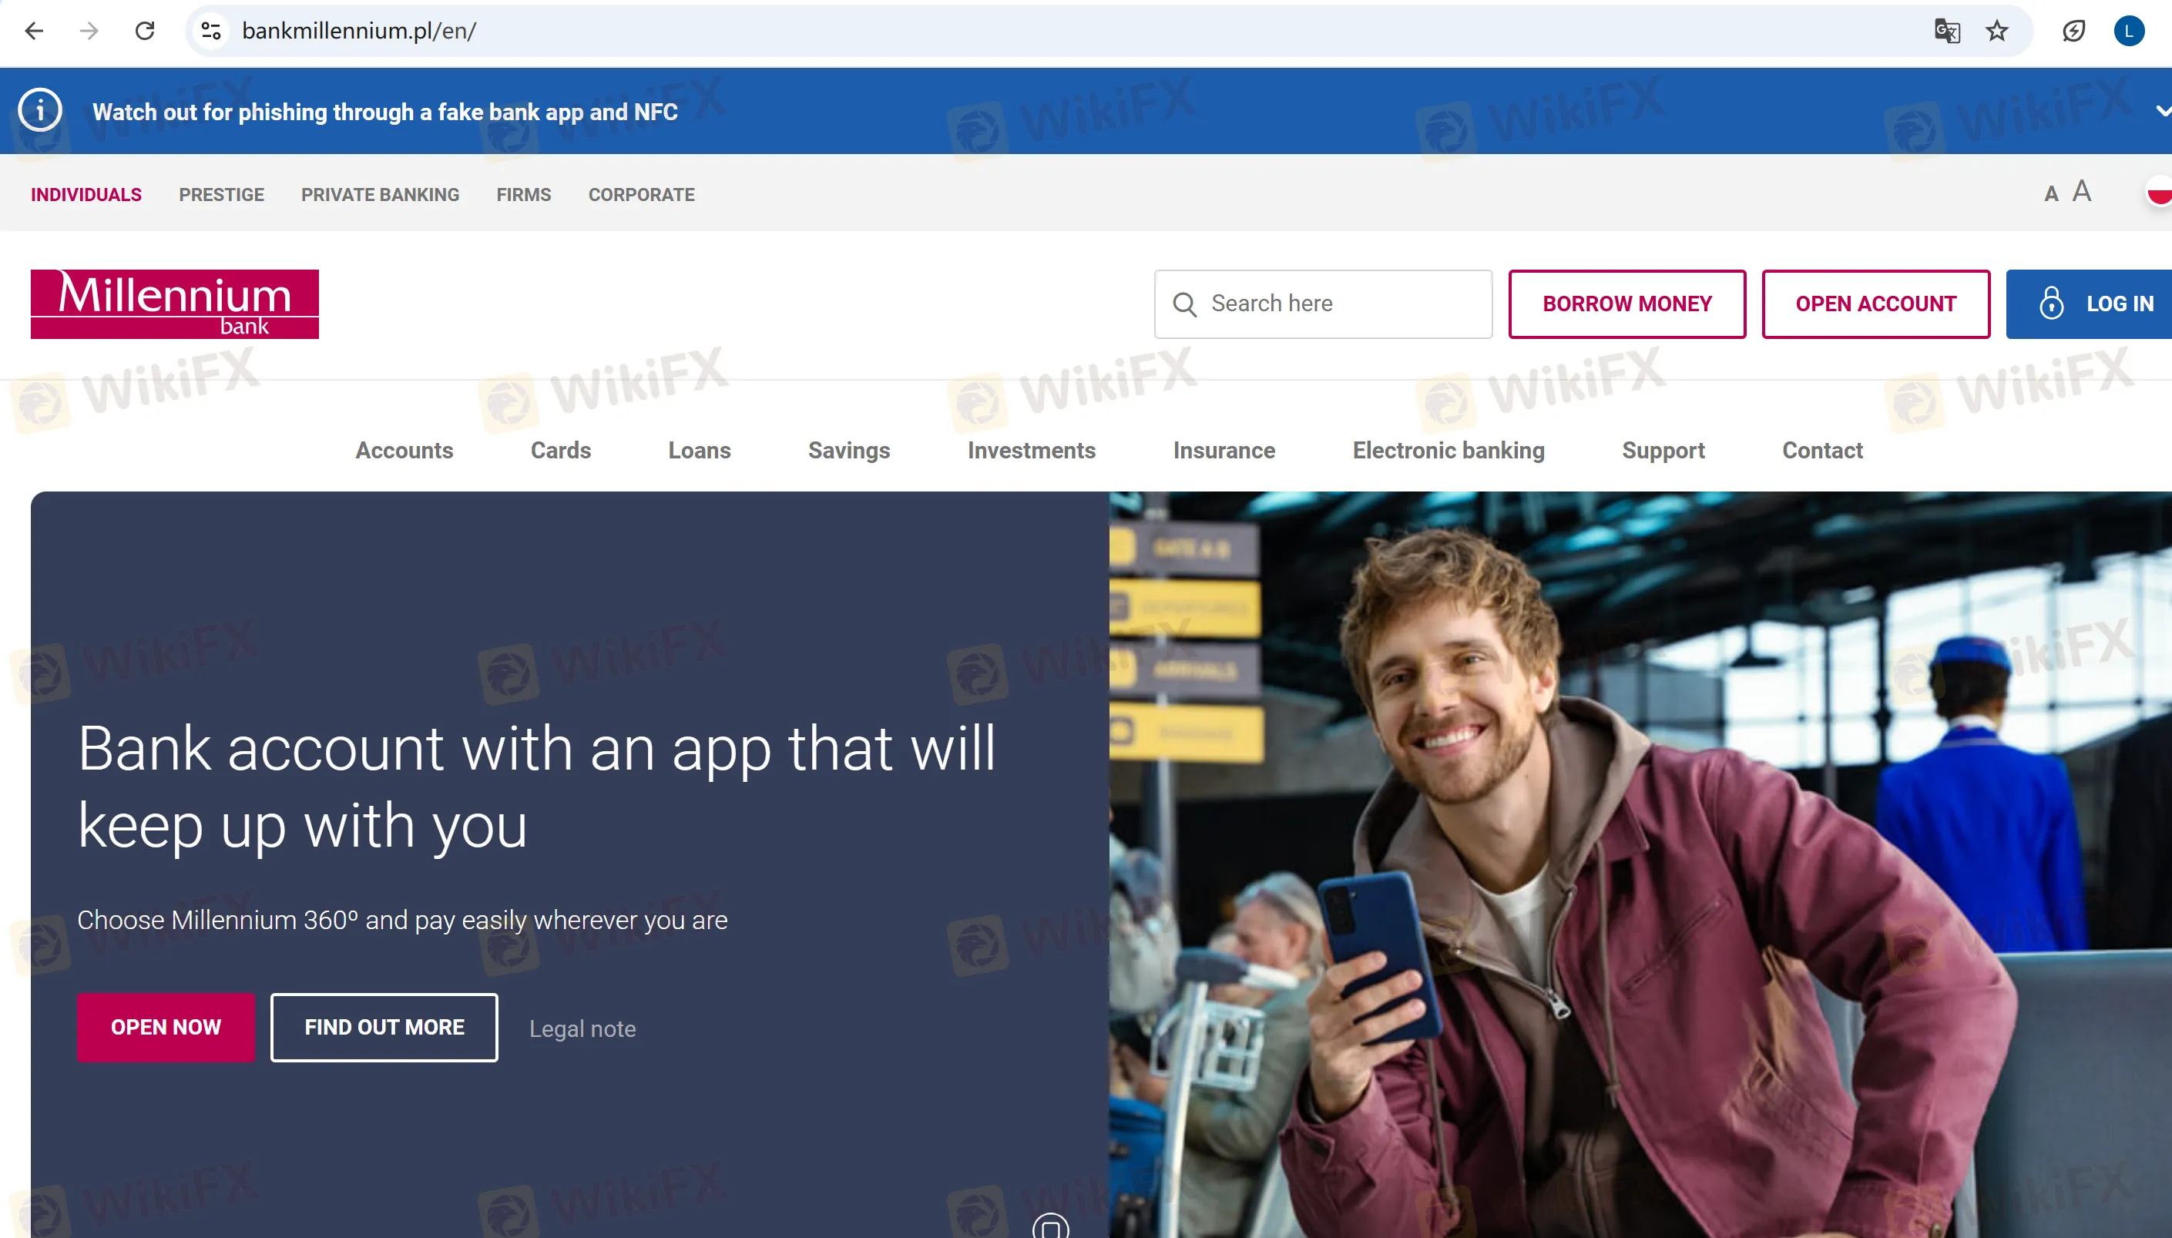Switch to the CORPORATE tab

click(x=641, y=195)
